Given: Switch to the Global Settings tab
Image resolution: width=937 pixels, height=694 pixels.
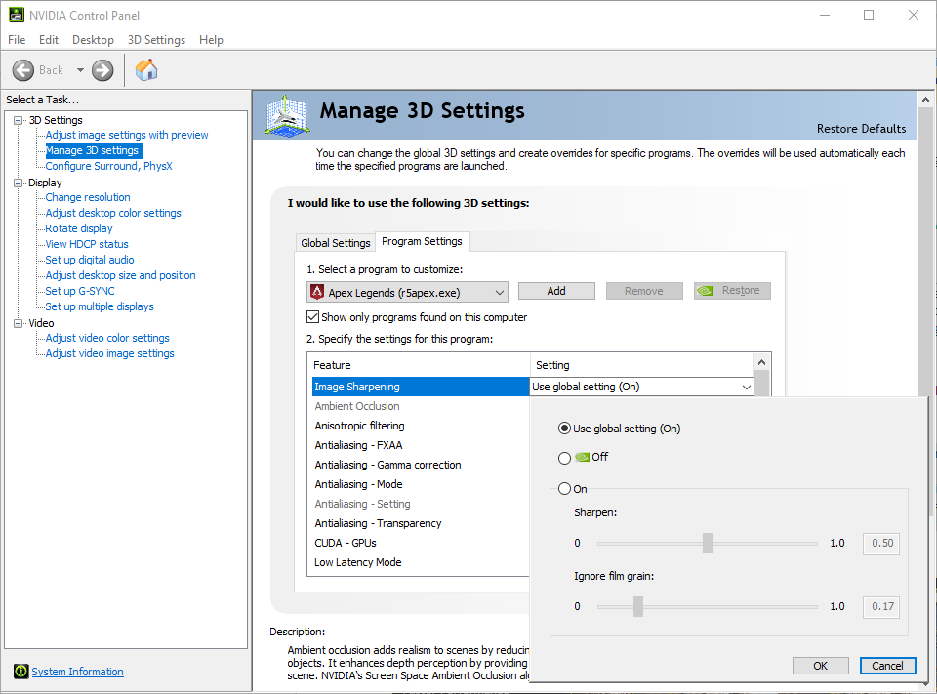Looking at the screenshot, I should click(336, 243).
